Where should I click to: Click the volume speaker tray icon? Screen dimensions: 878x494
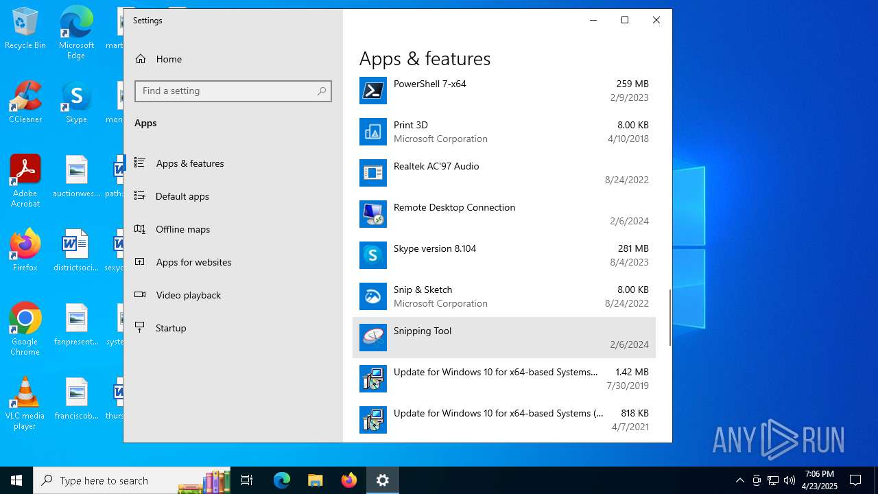pos(789,480)
